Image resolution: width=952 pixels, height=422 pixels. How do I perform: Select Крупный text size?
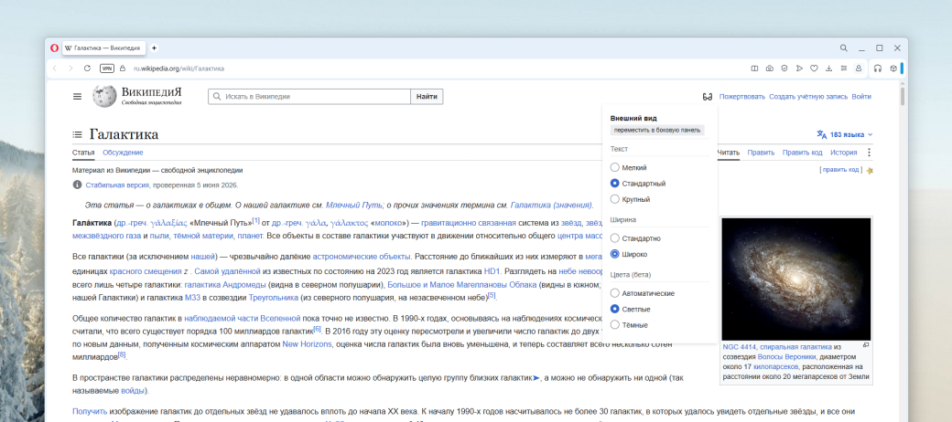pyautogui.click(x=614, y=199)
